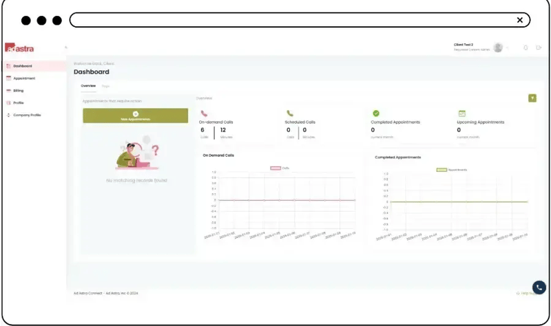Click the Completed Appointments checkmark icon
Image resolution: width=551 pixels, height=326 pixels.
[x=376, y=113]
